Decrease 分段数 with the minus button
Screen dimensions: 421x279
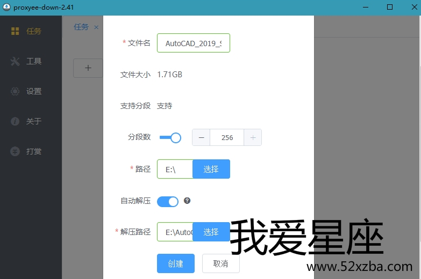point(201,137)
